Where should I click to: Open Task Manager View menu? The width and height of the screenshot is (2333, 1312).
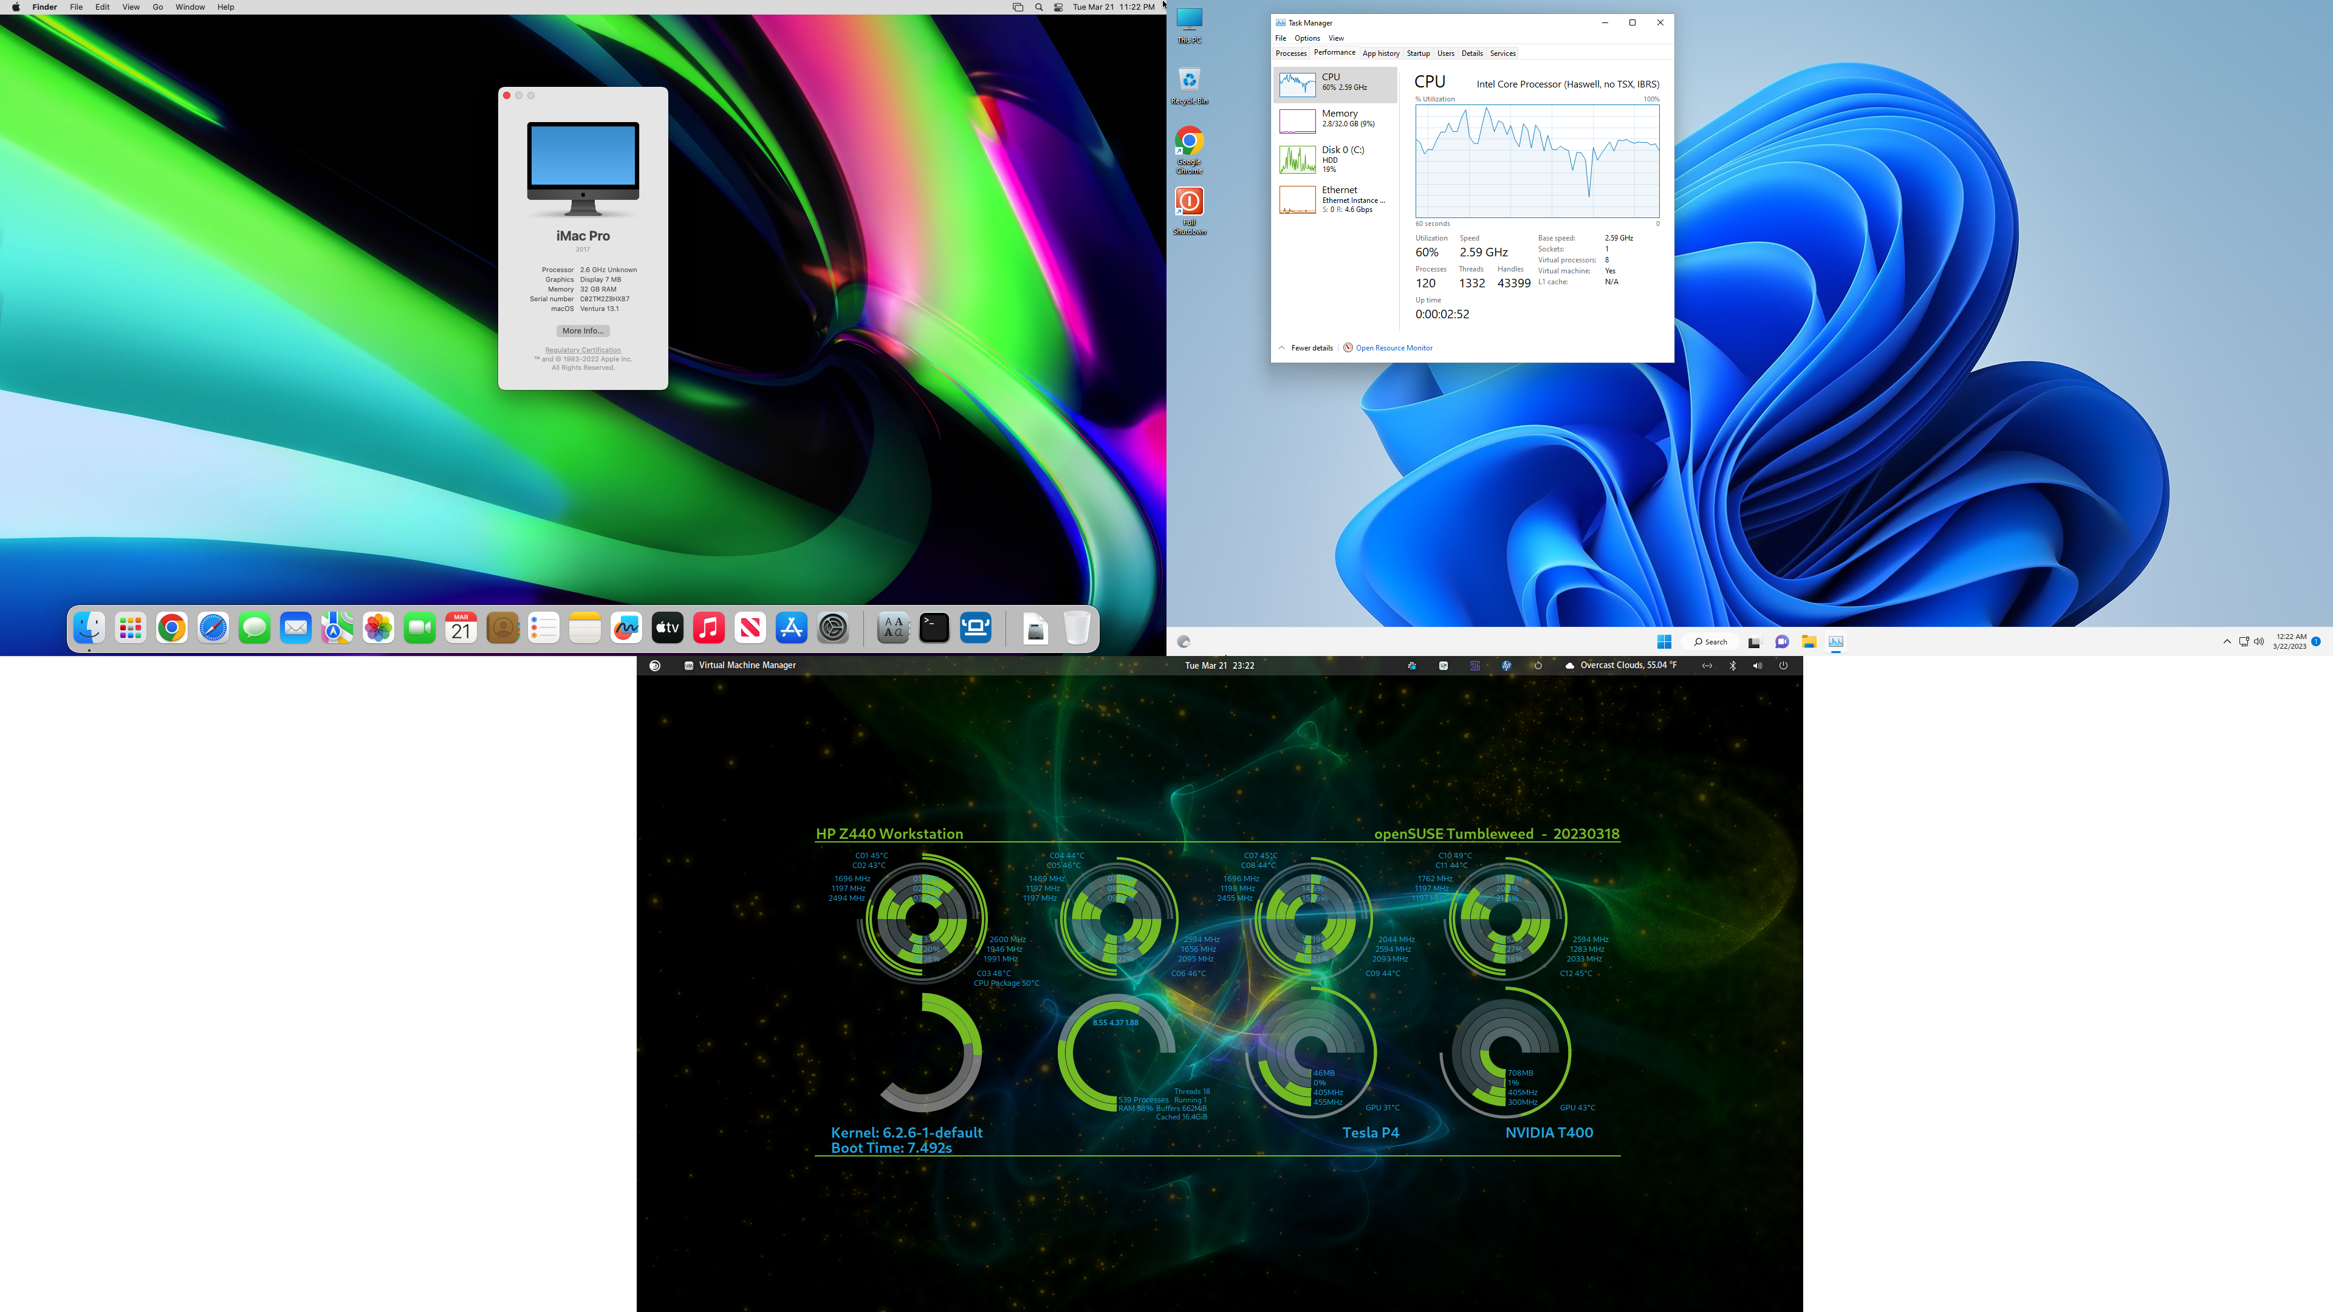click(1336, 38)
